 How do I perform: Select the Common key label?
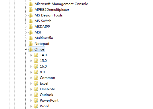click(48, 78)
